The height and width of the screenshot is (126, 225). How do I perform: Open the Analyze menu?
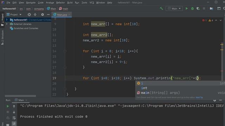50,2
